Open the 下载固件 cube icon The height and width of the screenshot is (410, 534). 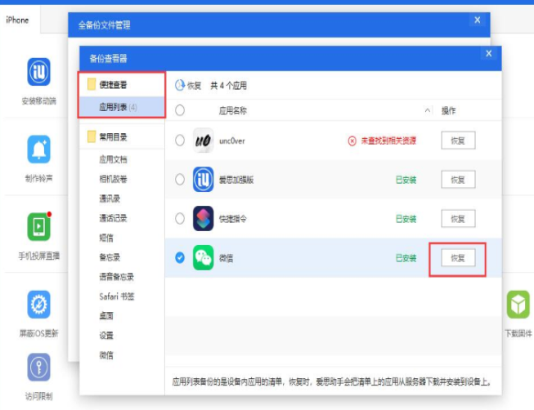coord(518,304)
